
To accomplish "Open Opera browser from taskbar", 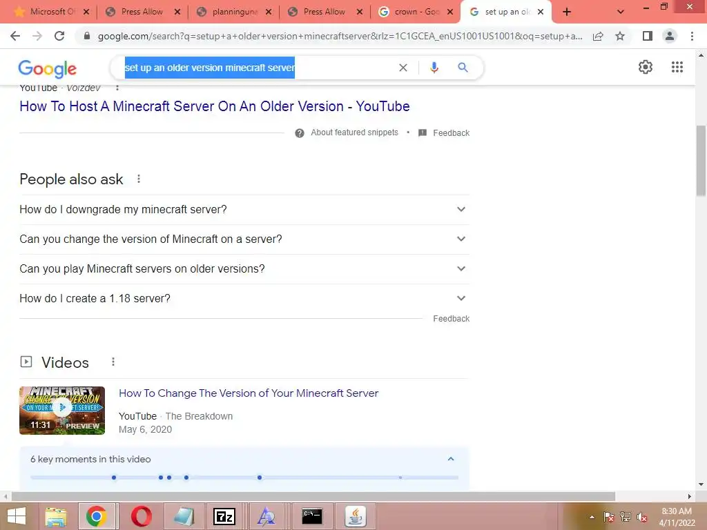I will coord(141,516).
